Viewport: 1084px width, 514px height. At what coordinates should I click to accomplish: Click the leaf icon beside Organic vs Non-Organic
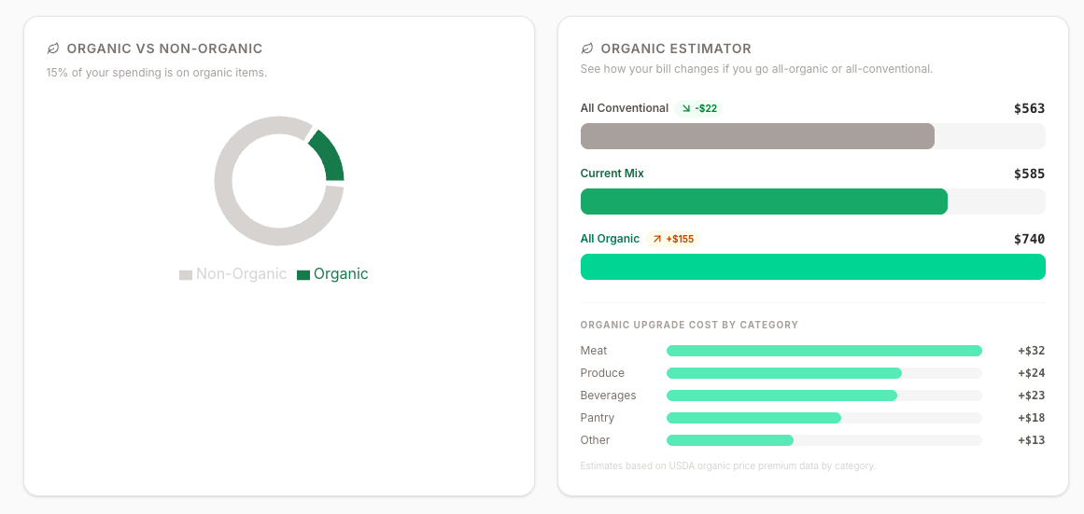[53, 49]
